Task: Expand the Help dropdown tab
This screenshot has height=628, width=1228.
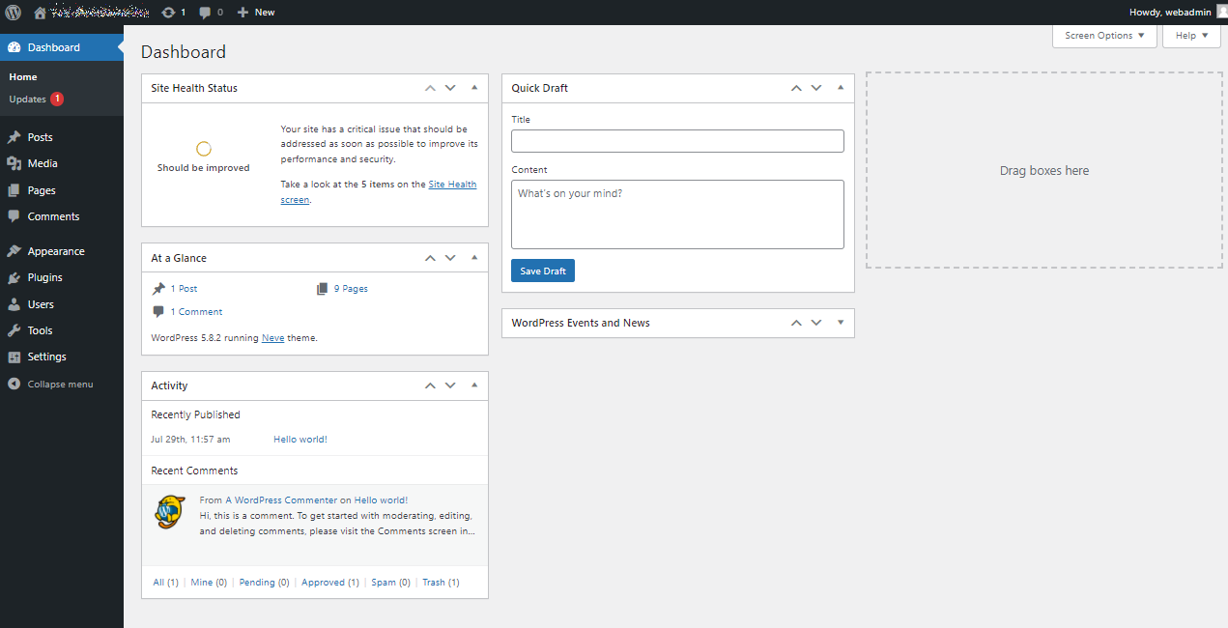Action: (1191, 36)
